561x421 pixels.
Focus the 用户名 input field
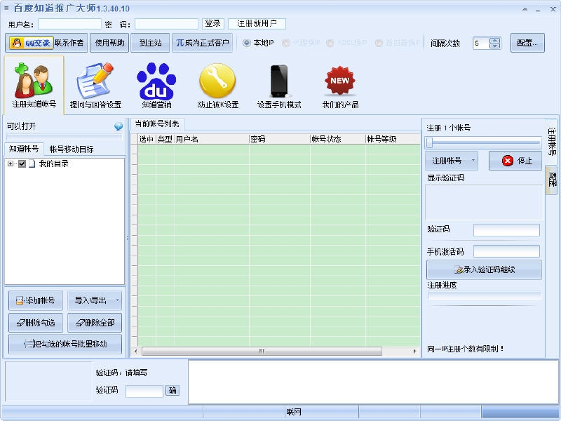69,24
